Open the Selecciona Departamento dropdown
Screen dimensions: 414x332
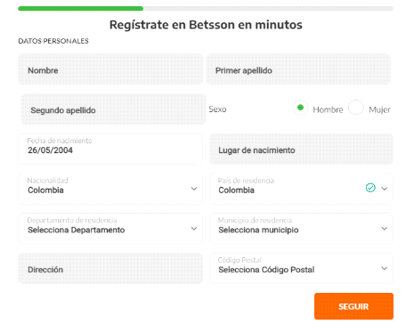tap(110, 229)
